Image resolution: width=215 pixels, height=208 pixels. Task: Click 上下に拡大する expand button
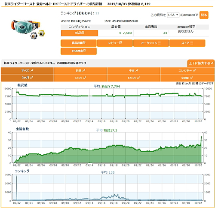(201, 63)
